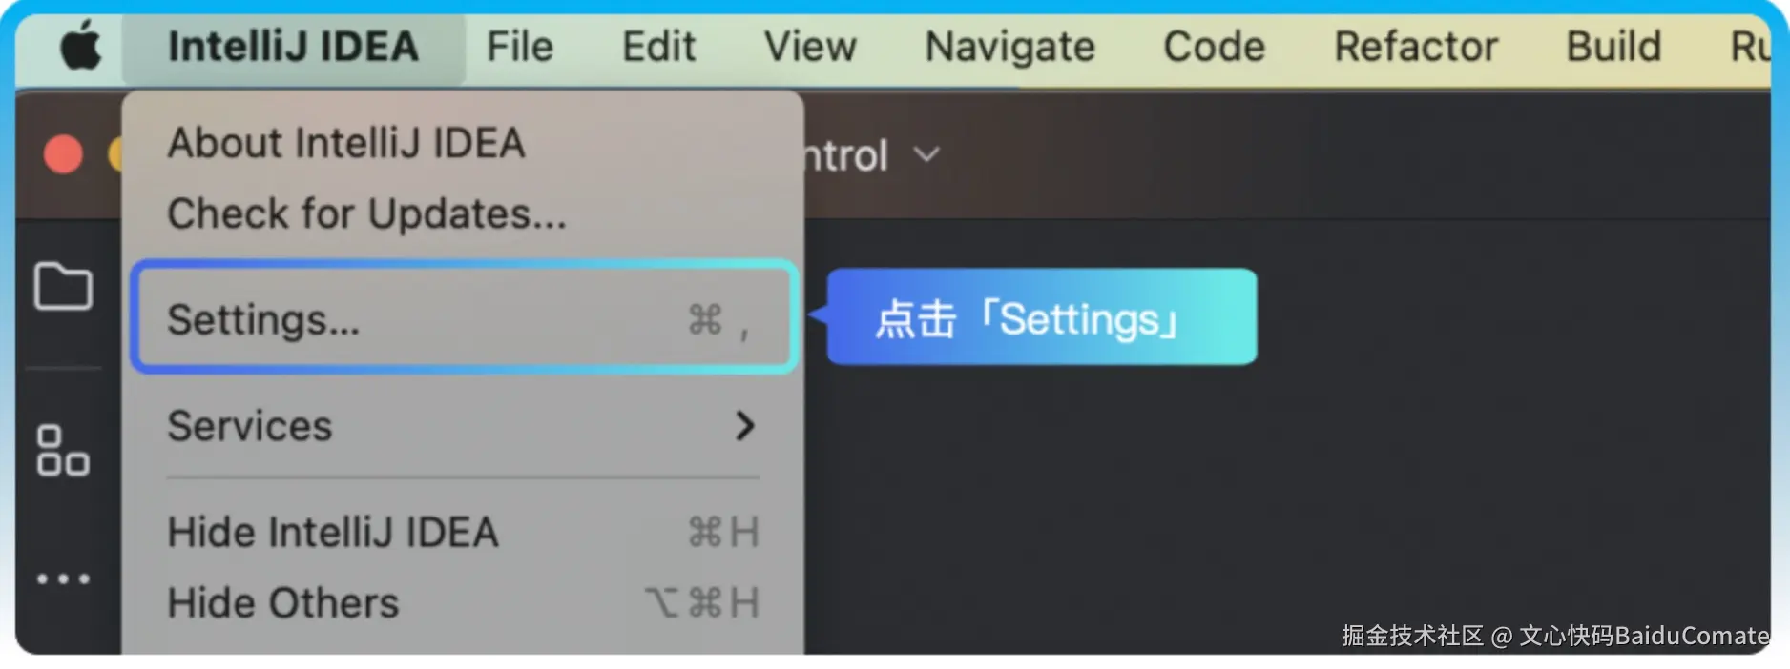Select Check for Updates...

coord(366,214)
